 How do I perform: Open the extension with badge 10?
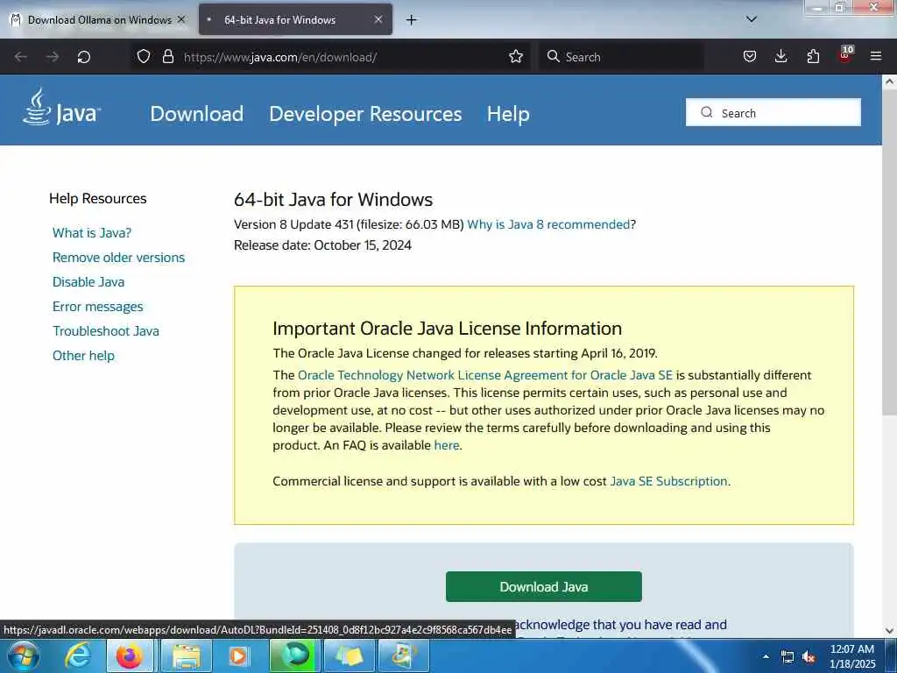[x=845, y=55]
